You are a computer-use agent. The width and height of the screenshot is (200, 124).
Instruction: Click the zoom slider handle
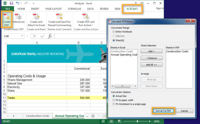137,121
